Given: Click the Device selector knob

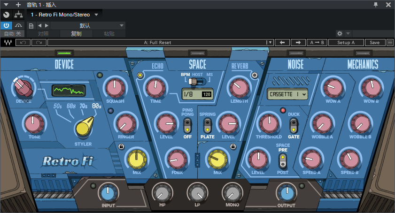Looking at the screenshot, I should [x=23, y=88].
